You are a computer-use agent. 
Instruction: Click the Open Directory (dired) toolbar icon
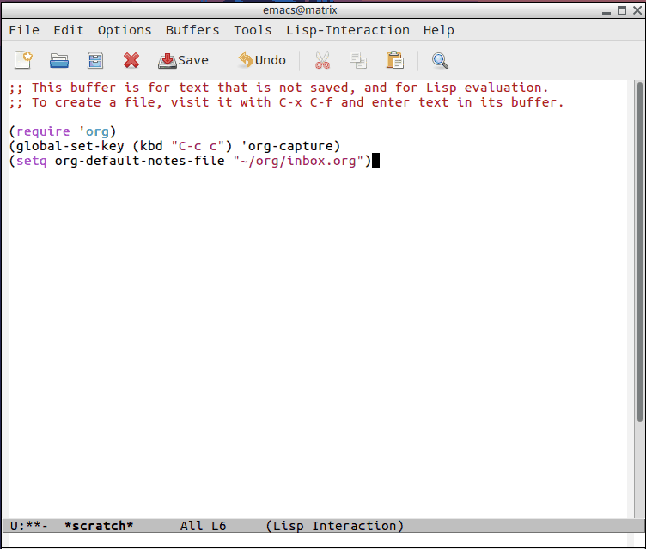[x=95, y=60]
